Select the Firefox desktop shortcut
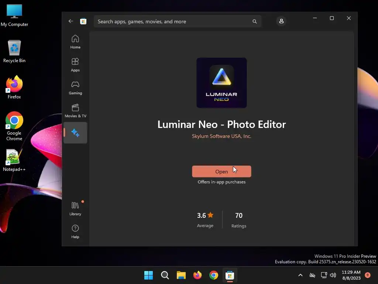Screen dimensions: 378x284 pos(14,87)
